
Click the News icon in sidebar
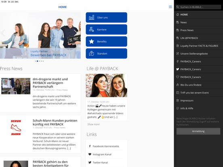177,22
